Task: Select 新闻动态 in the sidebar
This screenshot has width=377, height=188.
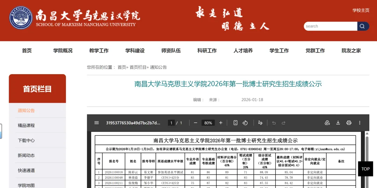Action: tap(26, 155)
